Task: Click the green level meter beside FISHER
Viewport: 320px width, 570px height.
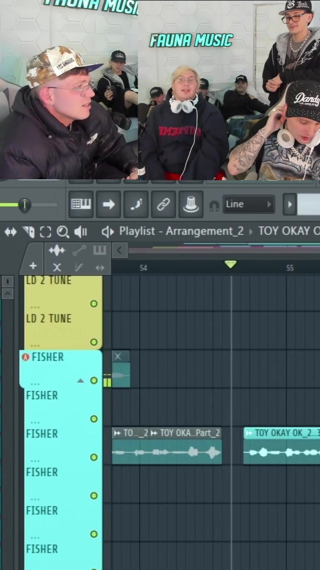Action: (x=107, y=380)
